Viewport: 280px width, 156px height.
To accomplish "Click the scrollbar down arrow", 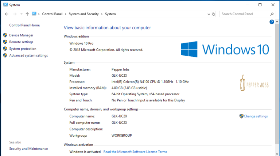I will [x=277, y=154].
